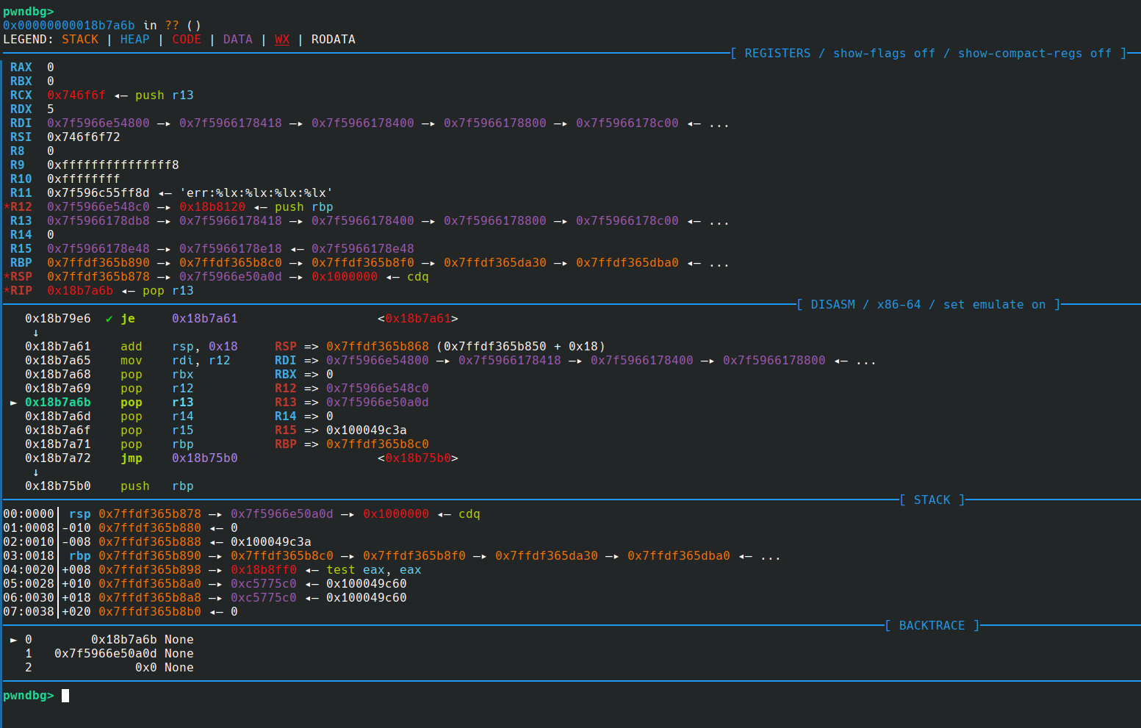Click the down arrow below the jmp instruction
Image resolution: width=1141 pixels, height=728 pixels.
coord(35,472)
